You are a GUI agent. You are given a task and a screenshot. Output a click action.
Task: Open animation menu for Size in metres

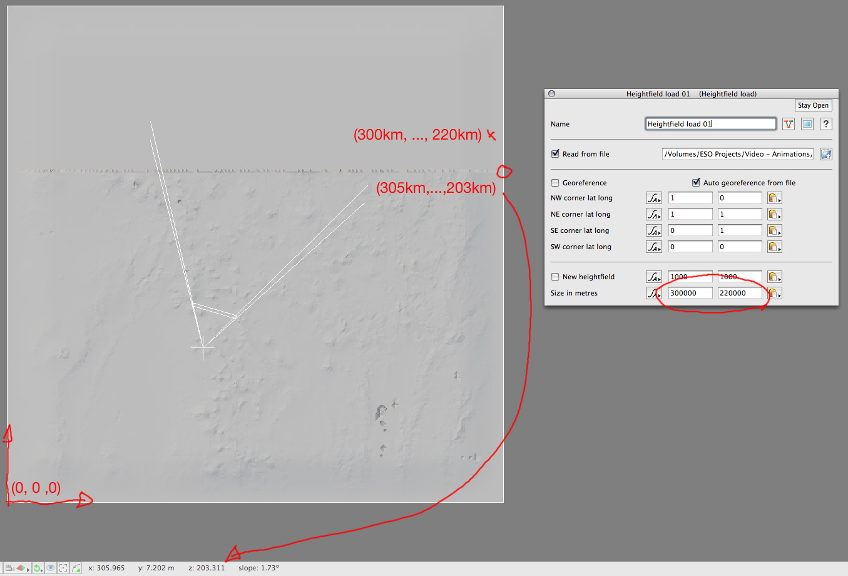[653, 293]
